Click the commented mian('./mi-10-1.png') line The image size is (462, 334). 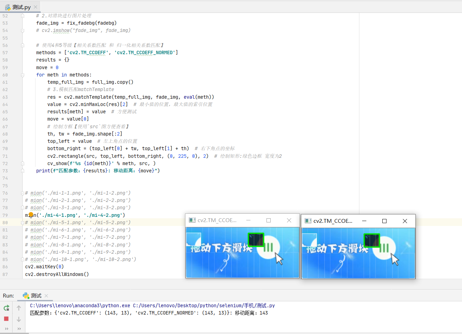[x=81, y=259]
